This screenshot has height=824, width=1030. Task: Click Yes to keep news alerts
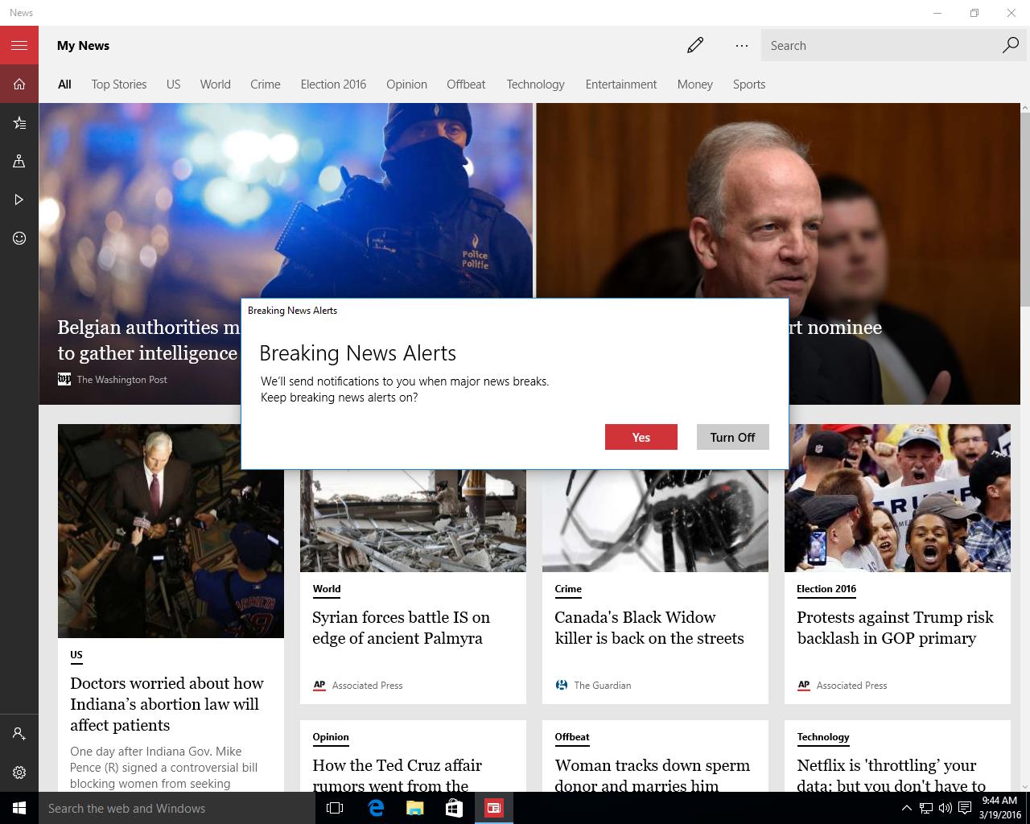(641, 437)
